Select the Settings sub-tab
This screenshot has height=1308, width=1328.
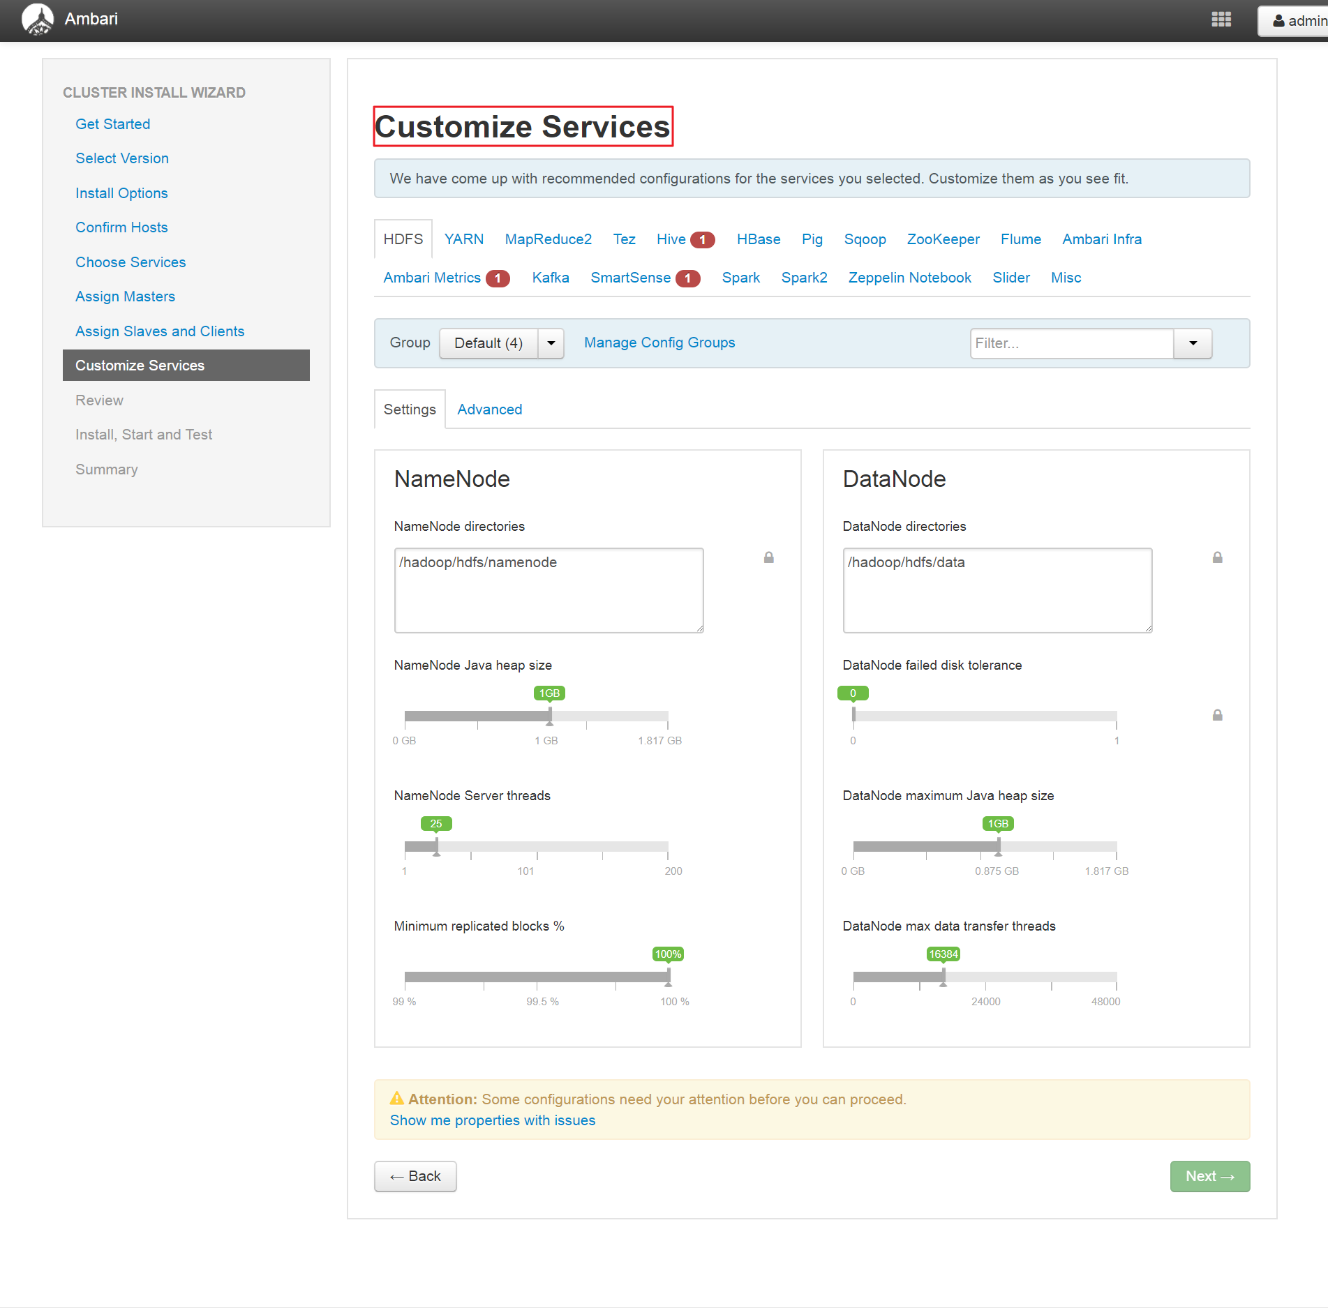(410, 409)
